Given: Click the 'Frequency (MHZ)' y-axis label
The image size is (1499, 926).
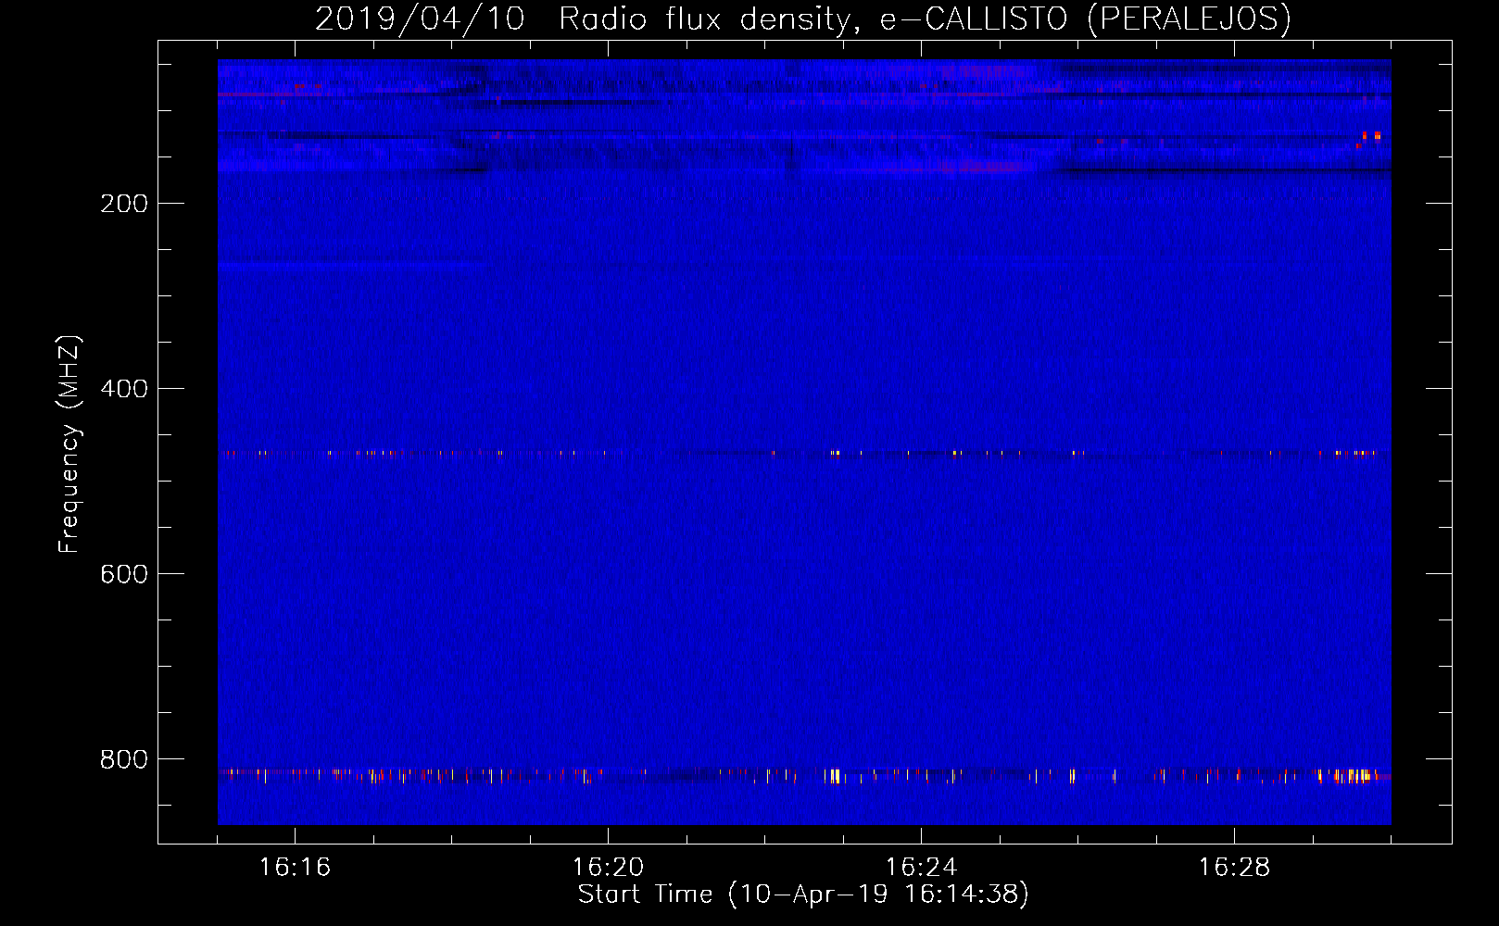Looking at the screenshot, I should (69, 444).
